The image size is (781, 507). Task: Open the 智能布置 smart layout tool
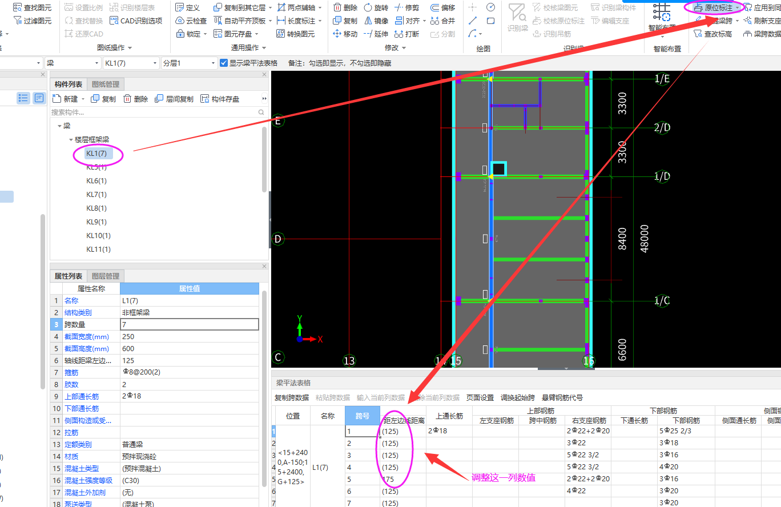662,17
